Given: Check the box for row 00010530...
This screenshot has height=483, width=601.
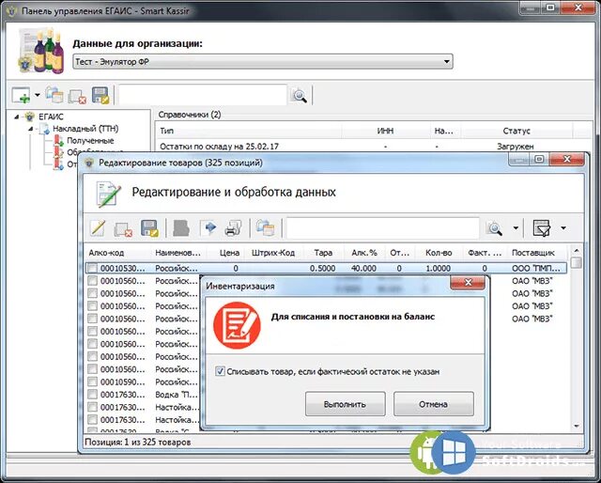Looking at the screenshot, I should coord(92,268).
